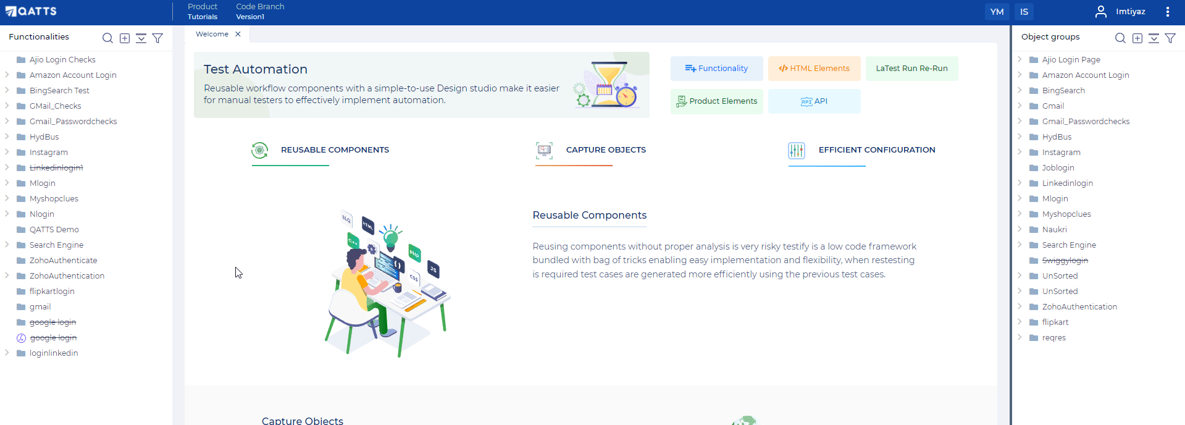The image size is (1185, 425).
Task: Click the QATTS logo
Action: point(31,11)
